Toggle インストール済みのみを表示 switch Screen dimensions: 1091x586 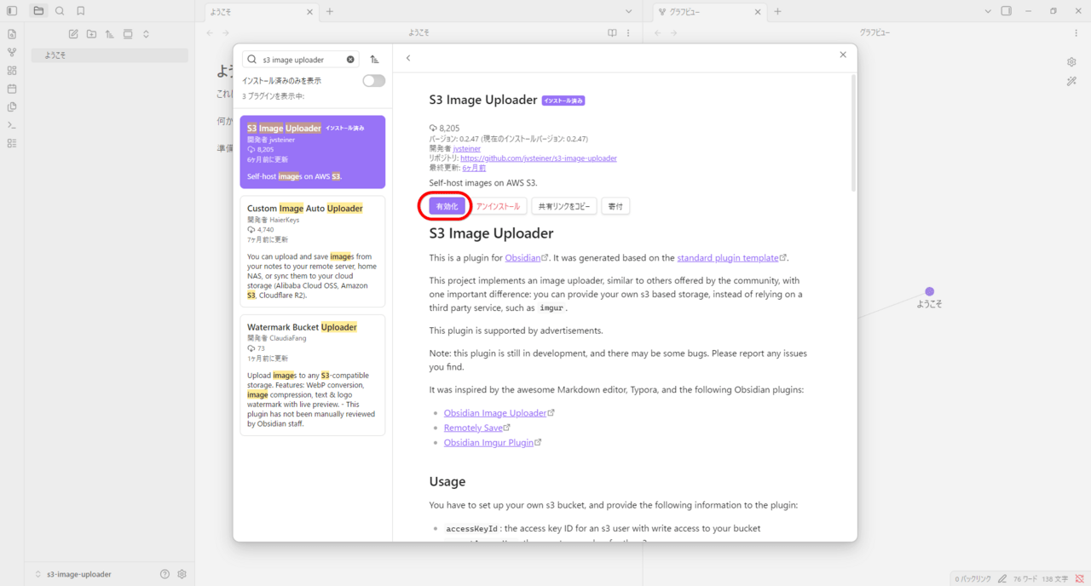pyautogui.click(x=373, y=81)
